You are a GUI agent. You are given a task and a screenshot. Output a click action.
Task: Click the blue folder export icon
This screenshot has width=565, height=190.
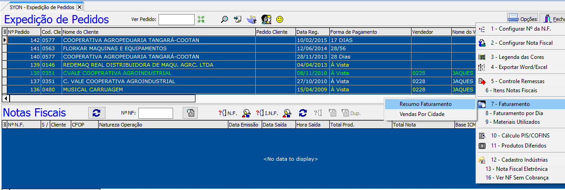coord(251,19)
